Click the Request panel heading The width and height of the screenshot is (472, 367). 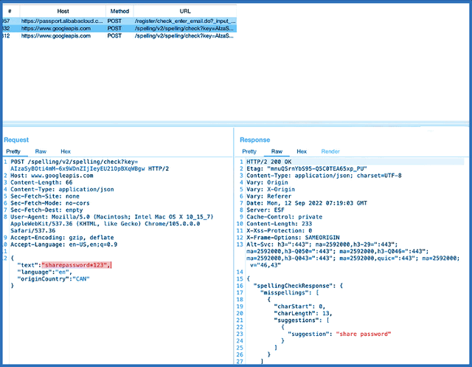click(x=16, y=140)
